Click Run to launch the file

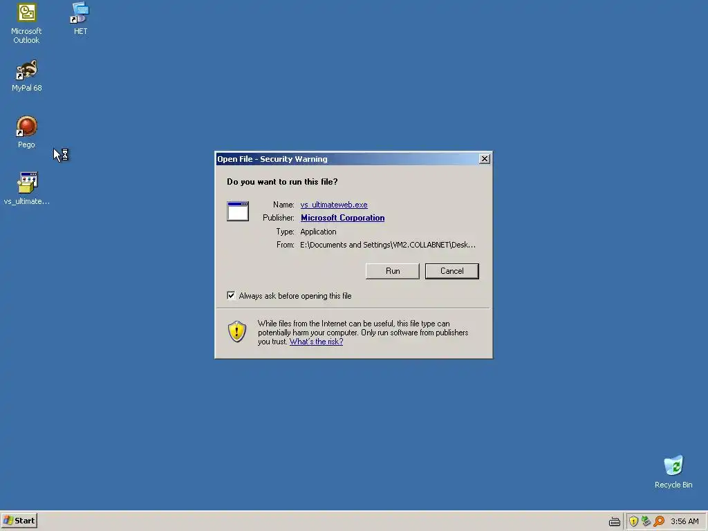(393, 271)
